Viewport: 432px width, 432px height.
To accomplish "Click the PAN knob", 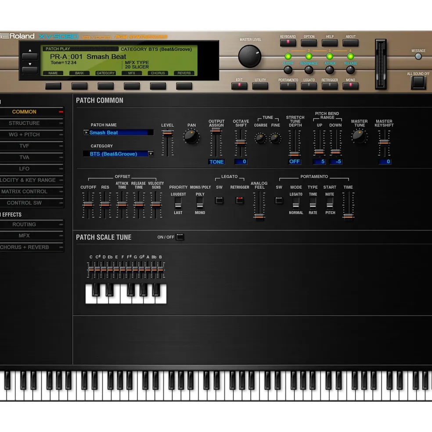I will click(191, 137).
